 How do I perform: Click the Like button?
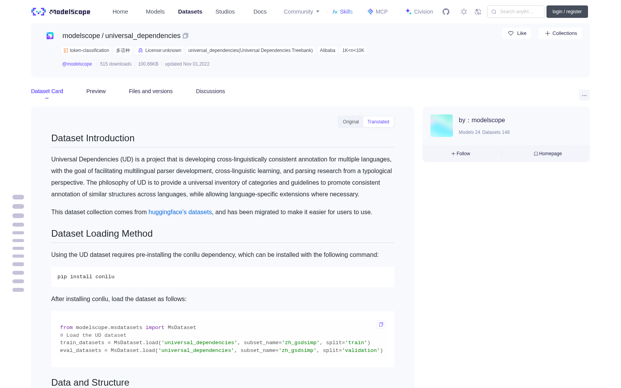[517, 33]
